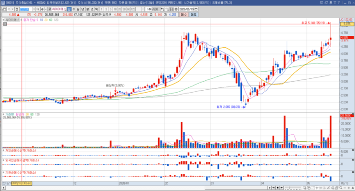Screen dimensions: 355x191
Task: Click the detach window icon in title bar
Action: [x=322, y=2]
